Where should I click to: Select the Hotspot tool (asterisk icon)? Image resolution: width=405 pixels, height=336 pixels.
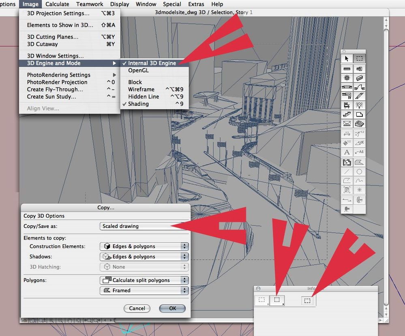coord(359,190)
